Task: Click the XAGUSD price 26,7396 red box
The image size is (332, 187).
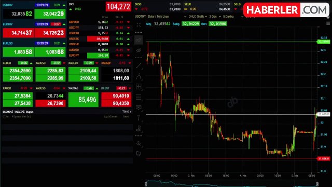Action: [51, 103]
